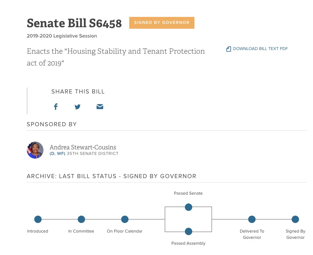Open Andrea Stewart-Cousins senator profile link
Viewport: 313px width, 255px height.
pyautogui.click(x=84, y=147)
